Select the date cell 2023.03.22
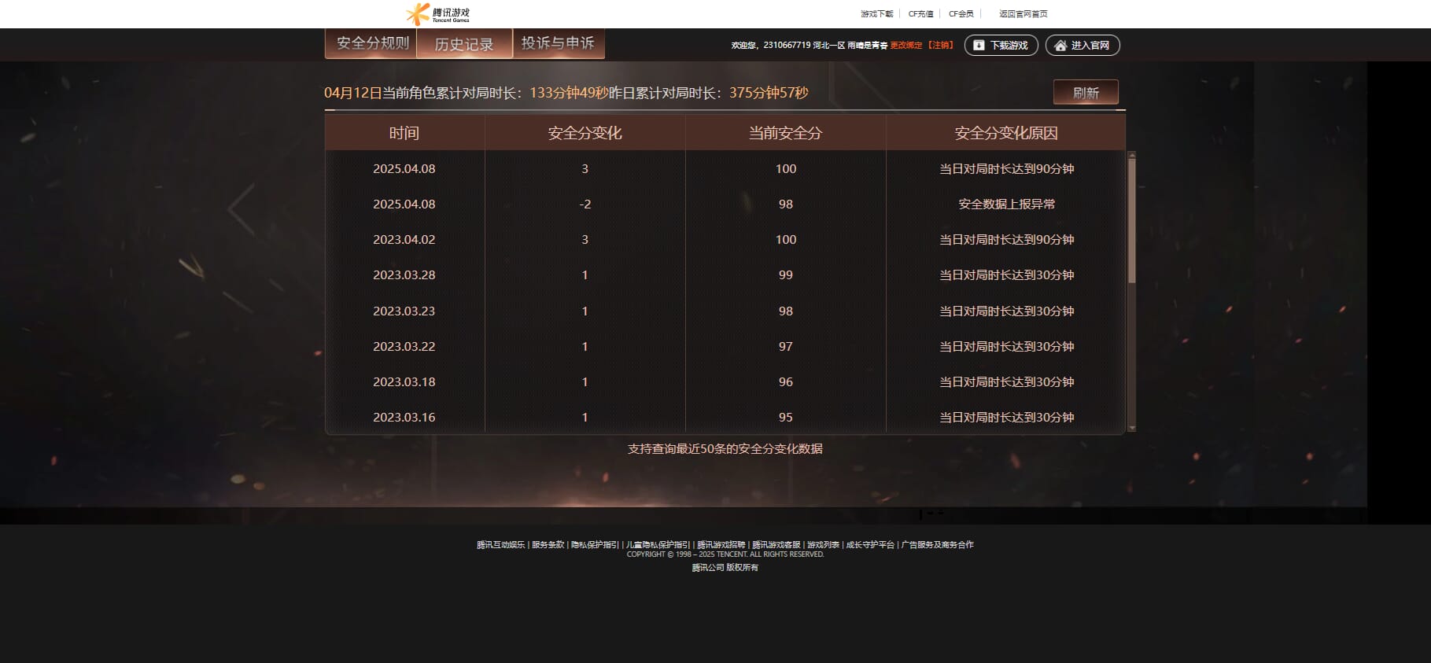This screenshot has height=663, width=1431. [404, 347]
